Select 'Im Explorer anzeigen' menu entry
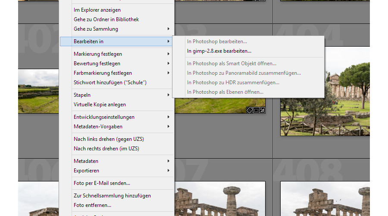The width and height of the screenshot is (388, 216). point(97,10)
